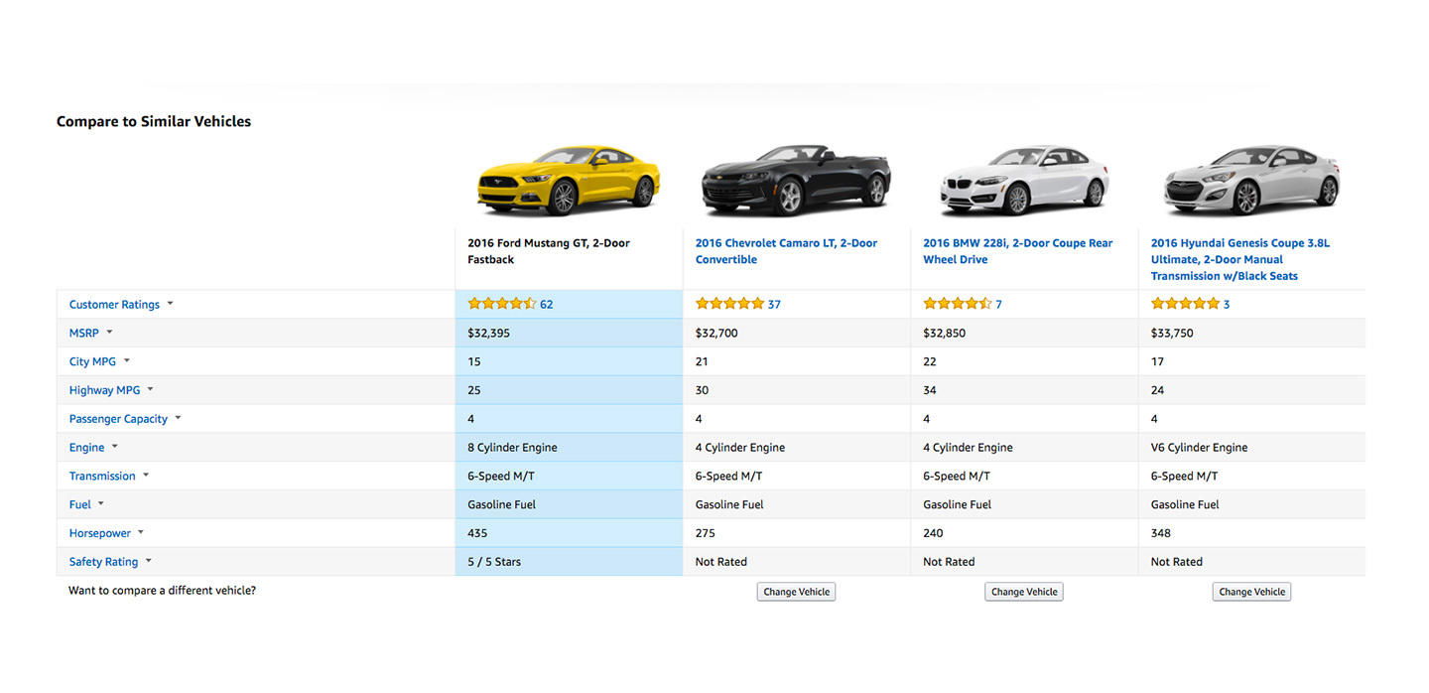Click the 'Want to compare a different vehicle?' text
The image size is (1429, 693).
[x=162, y=591]
